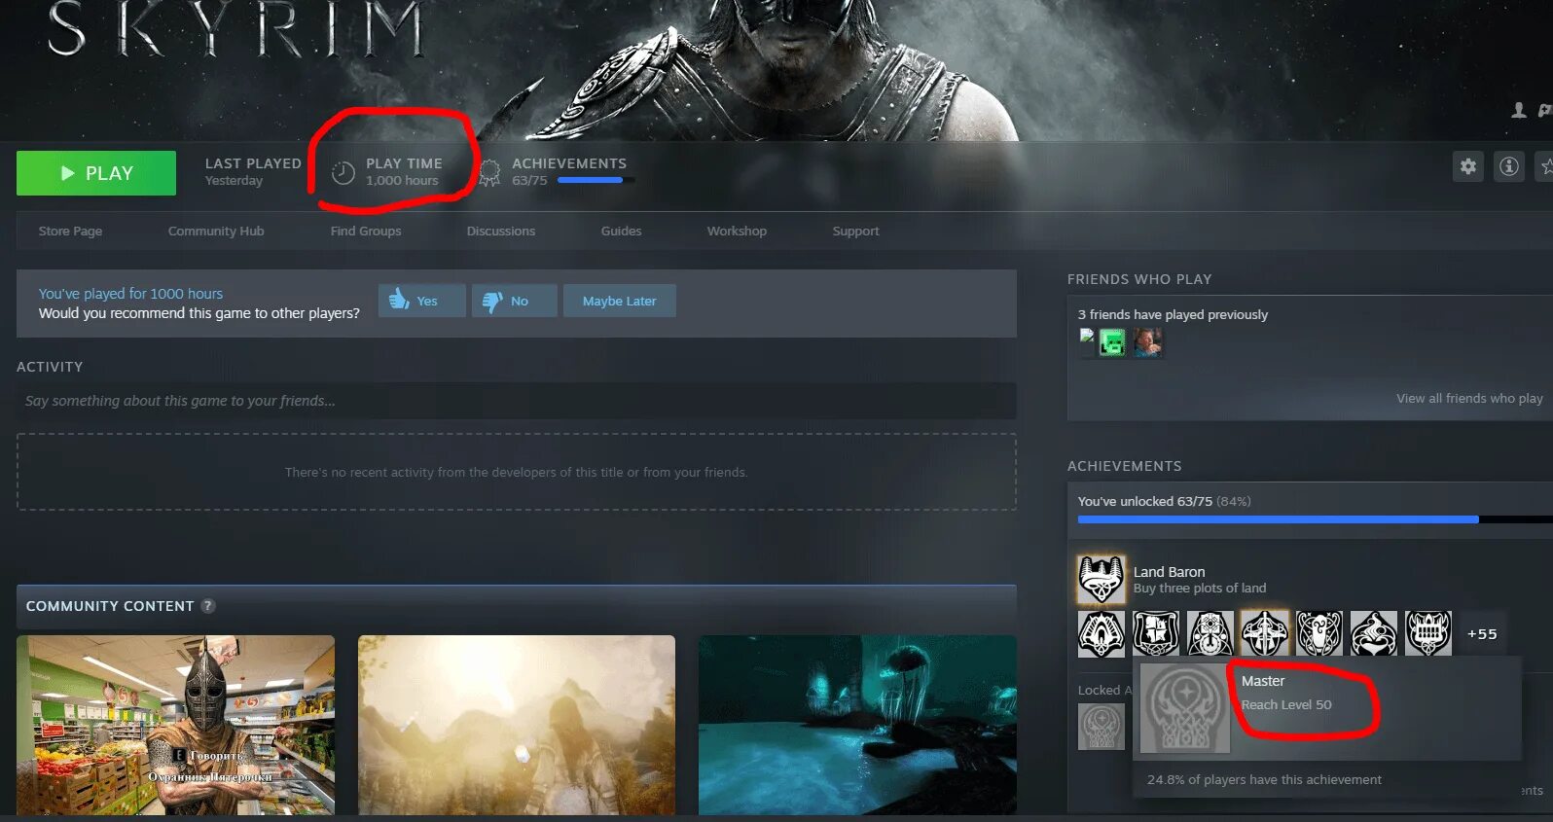Open the Workshop tab
1553x822 pixels.
point(737,232)
